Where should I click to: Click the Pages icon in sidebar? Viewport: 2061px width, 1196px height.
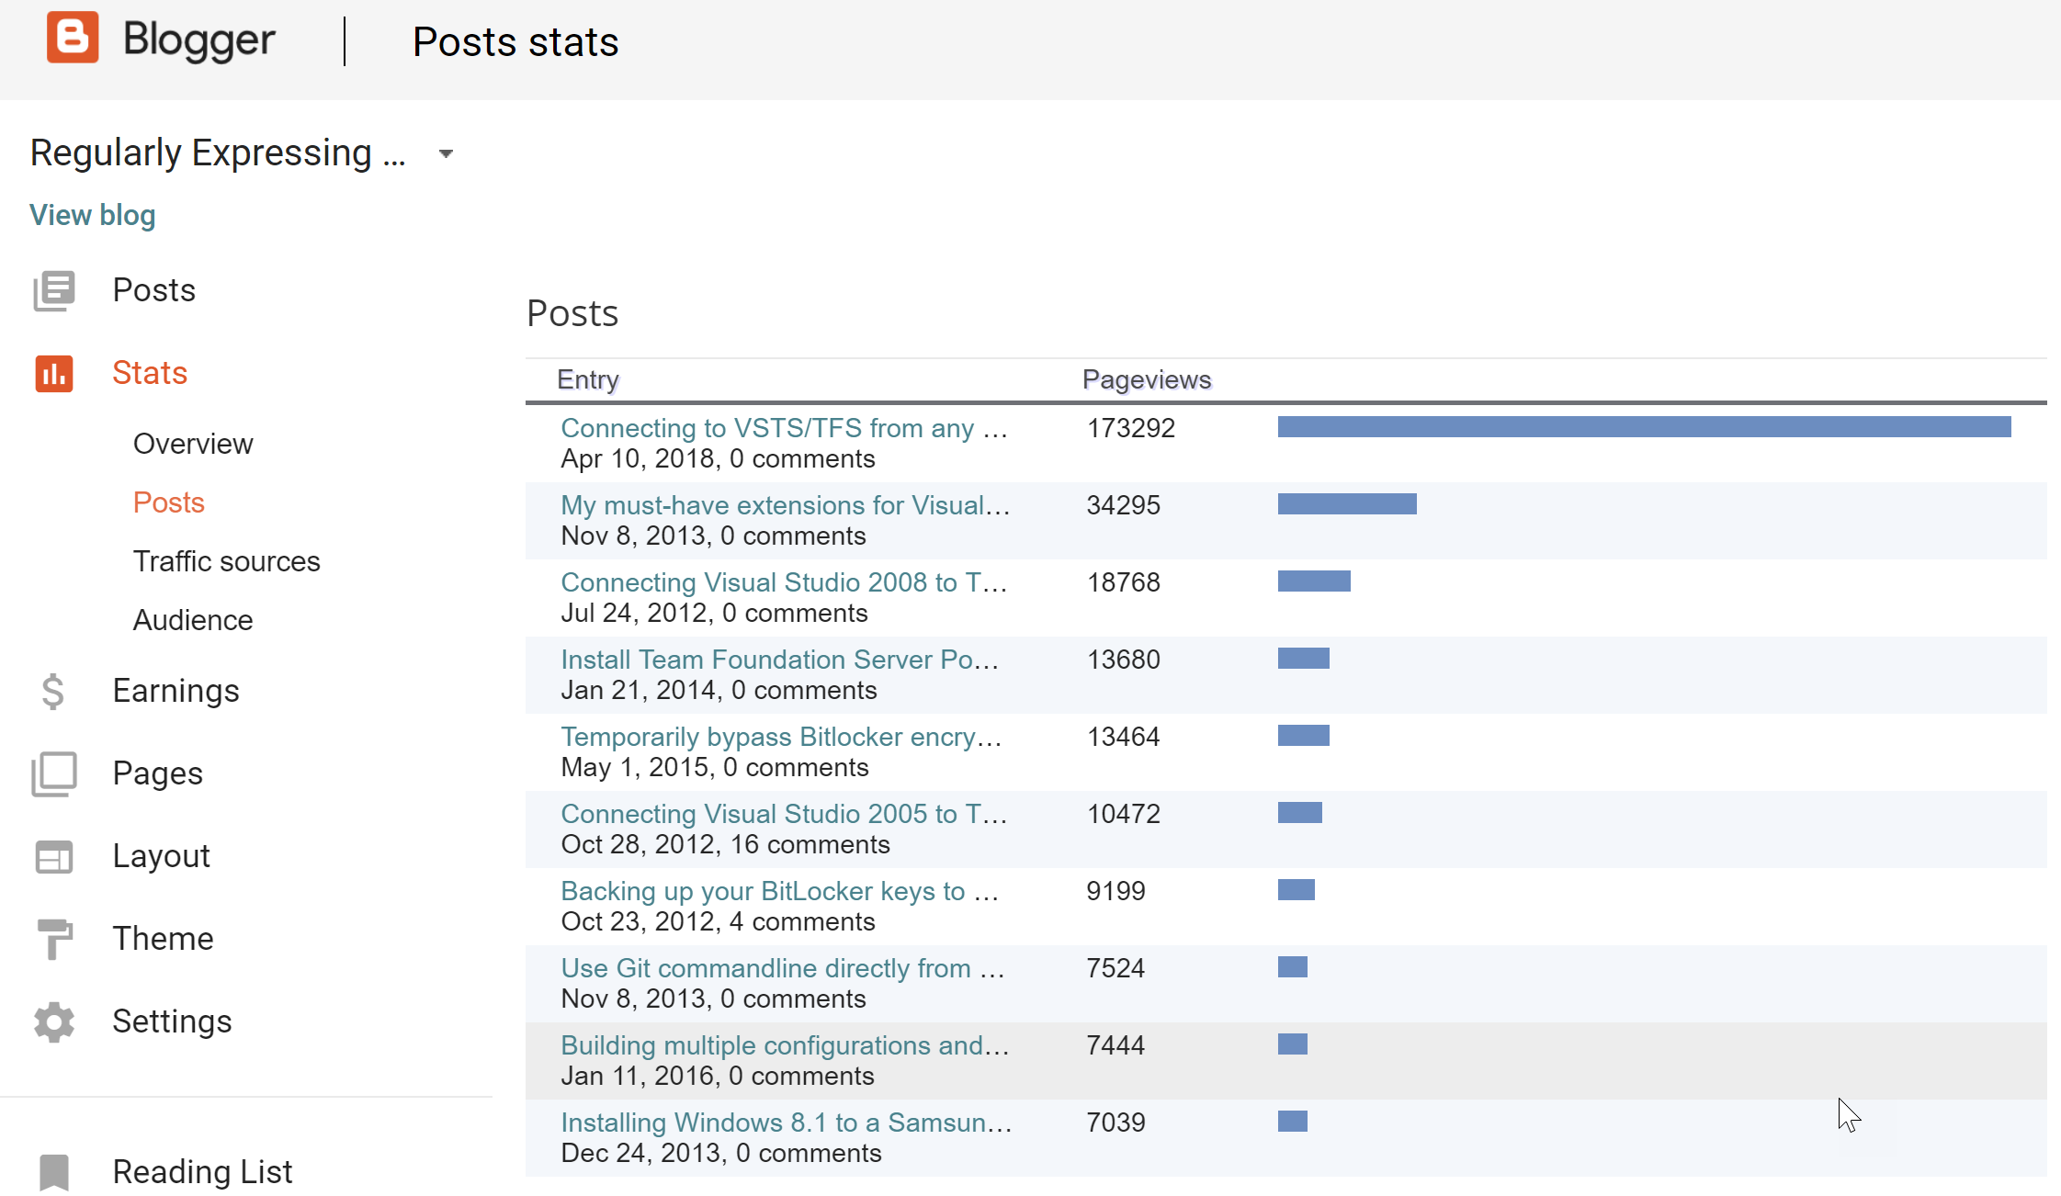pyautogui.click(x=54, y=773)
